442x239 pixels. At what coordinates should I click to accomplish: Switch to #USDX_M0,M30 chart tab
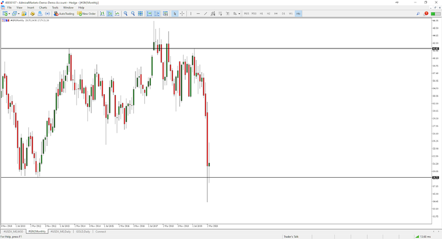point(14,232)
